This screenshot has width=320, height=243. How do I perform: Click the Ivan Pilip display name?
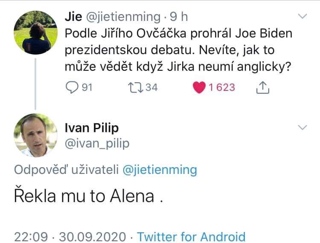point(91,127)
